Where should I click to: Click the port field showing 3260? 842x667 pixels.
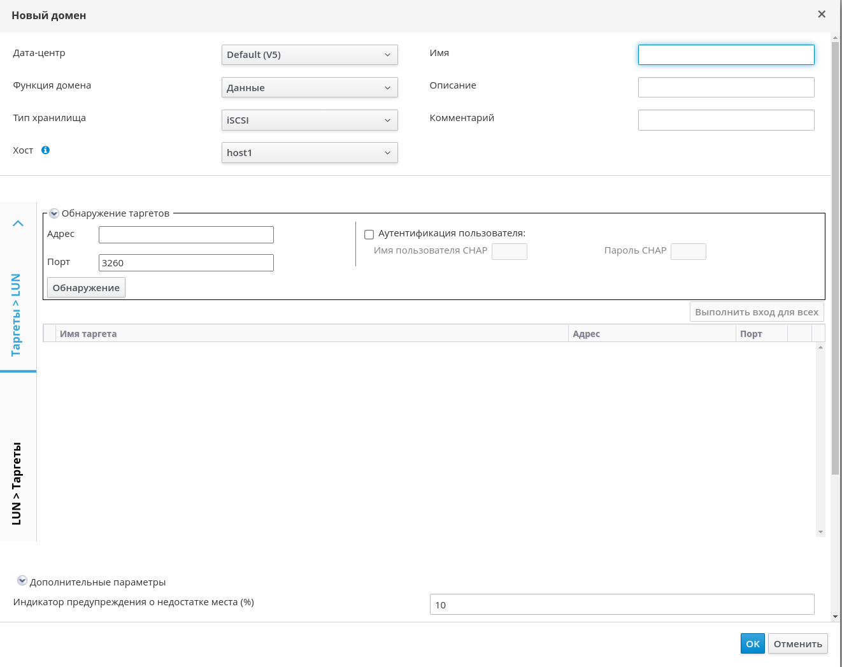186,262
